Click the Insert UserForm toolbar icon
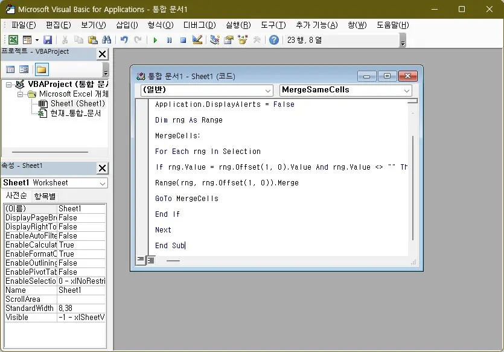The width and height of the screenshot is (504, 352). [x=27, y=40]
